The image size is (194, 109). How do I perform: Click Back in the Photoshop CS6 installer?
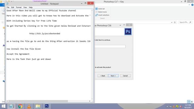click(103, 76)
